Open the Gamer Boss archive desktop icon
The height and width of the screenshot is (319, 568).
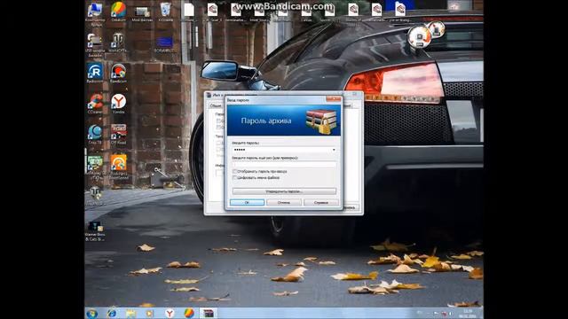[95, 231]
